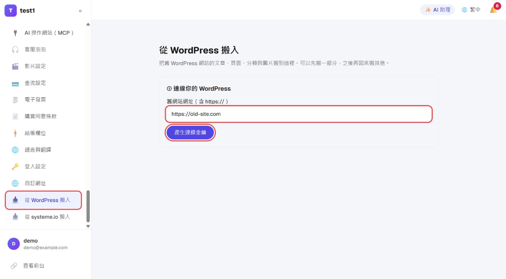506x279 pixels.
Task: Click the document icon beside 購買同意條款
Action: 15,116
